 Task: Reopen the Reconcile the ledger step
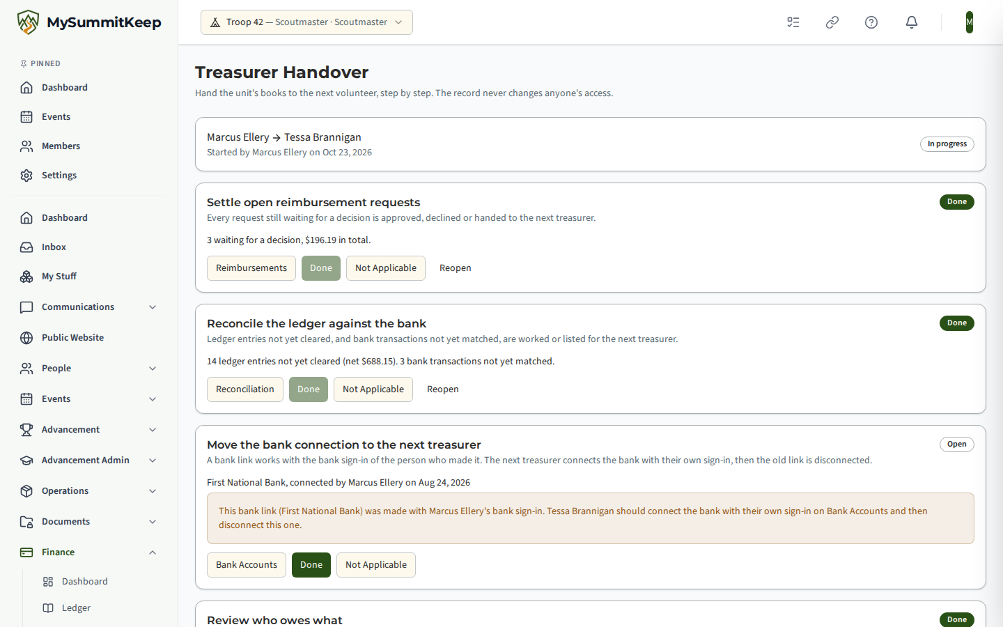(443, 389)
